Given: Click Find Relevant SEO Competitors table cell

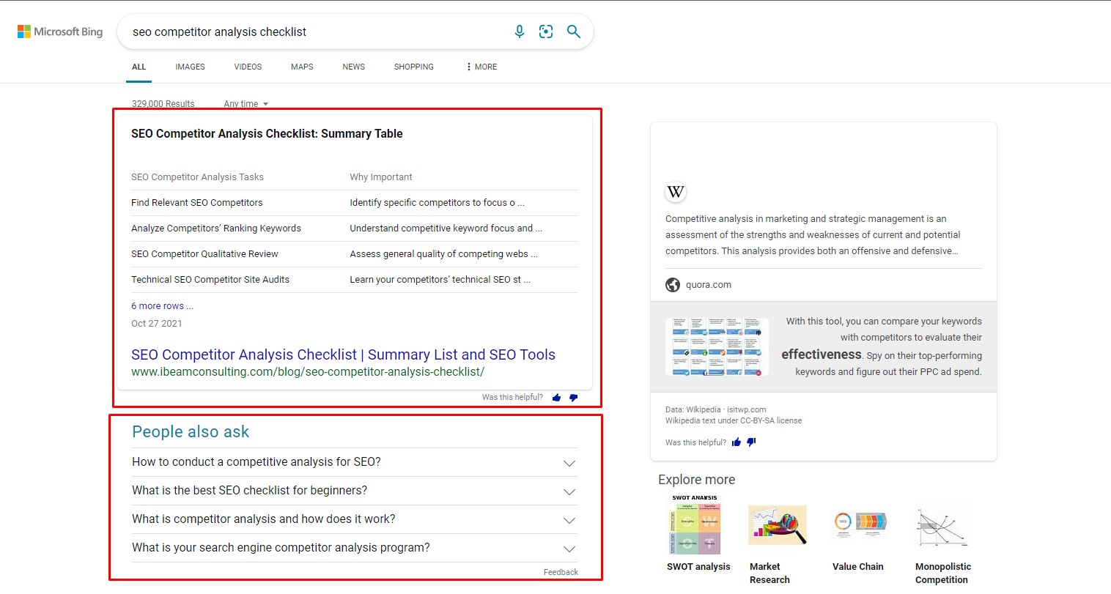Looking at the screenshot, I should [x=196, y=203].
